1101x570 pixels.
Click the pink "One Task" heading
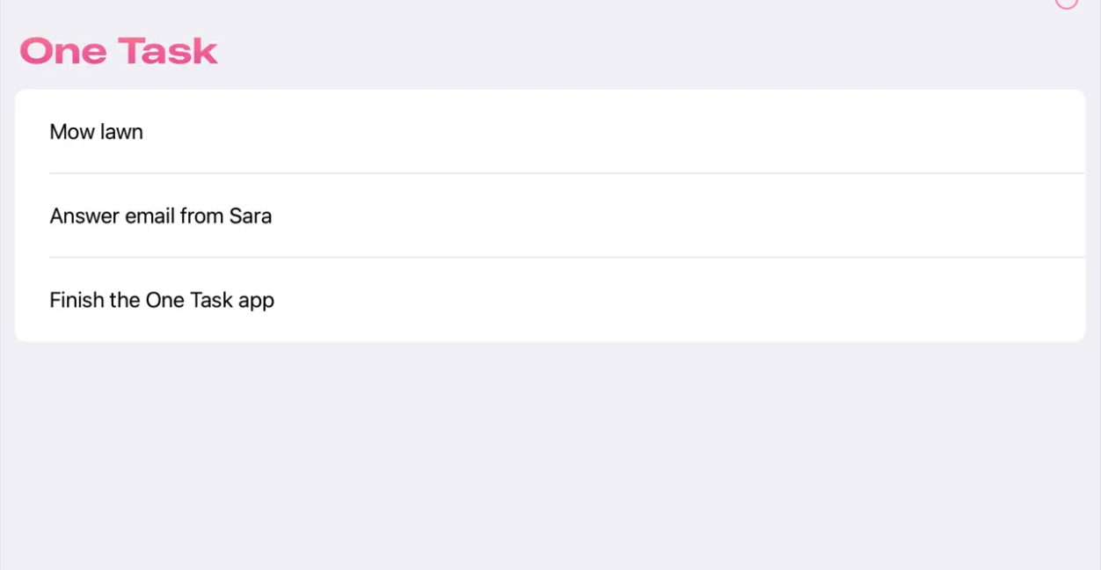coord(119,51)
